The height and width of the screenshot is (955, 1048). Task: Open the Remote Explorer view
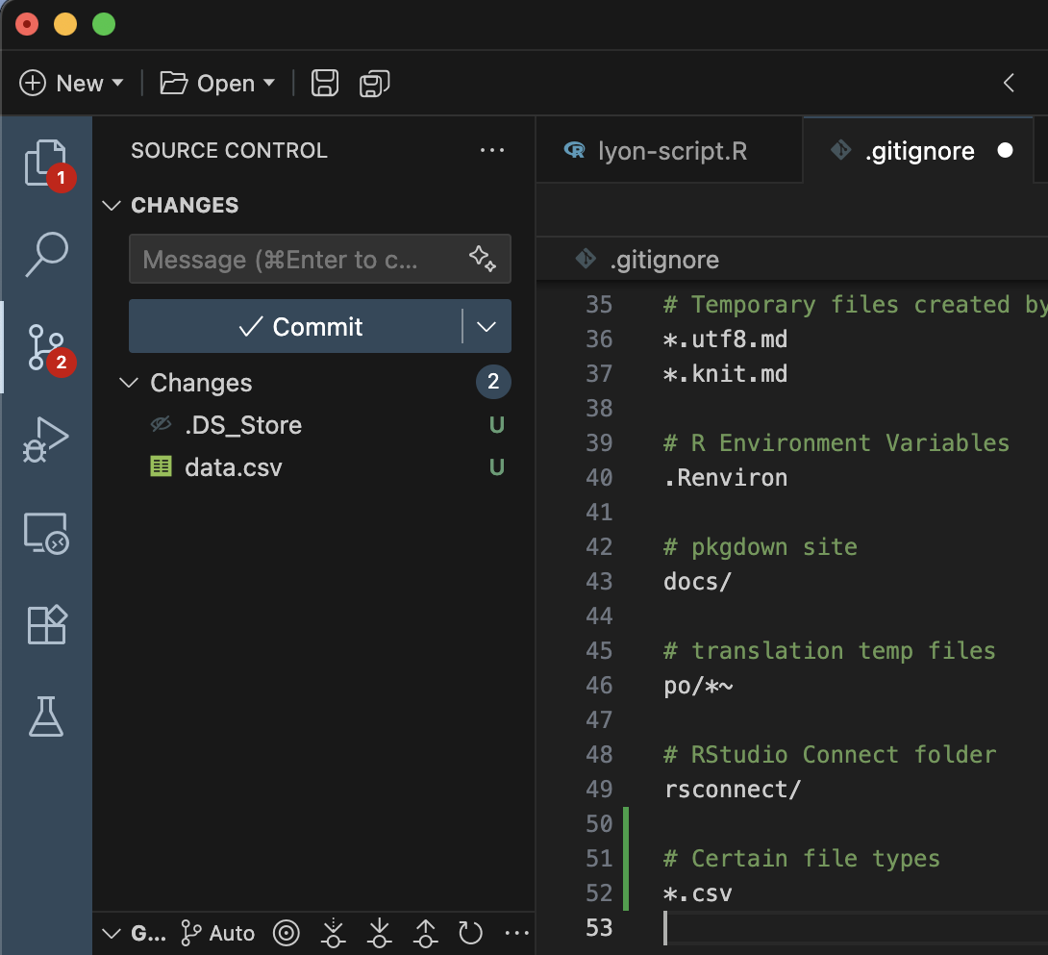[45, 532]
